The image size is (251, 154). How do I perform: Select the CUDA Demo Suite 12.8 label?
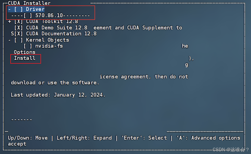(57, 28)
